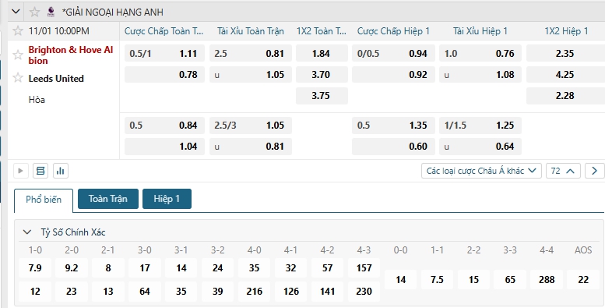Select the Phổ biến tab
605x308 pixels.
pyautogui.click(x=44, y=200)
